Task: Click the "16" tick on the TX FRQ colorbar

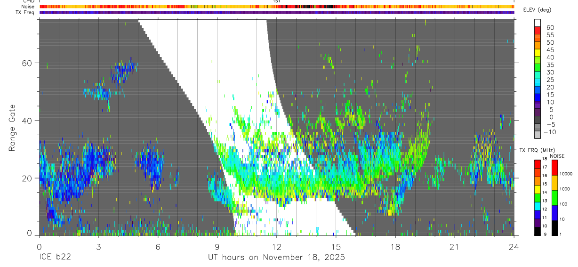Action: (x=546, y=176)
